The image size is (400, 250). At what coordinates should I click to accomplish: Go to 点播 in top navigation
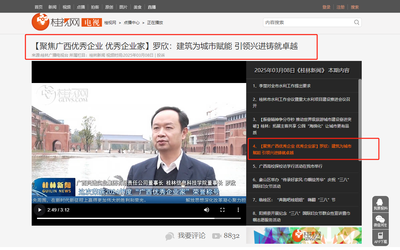81,7
